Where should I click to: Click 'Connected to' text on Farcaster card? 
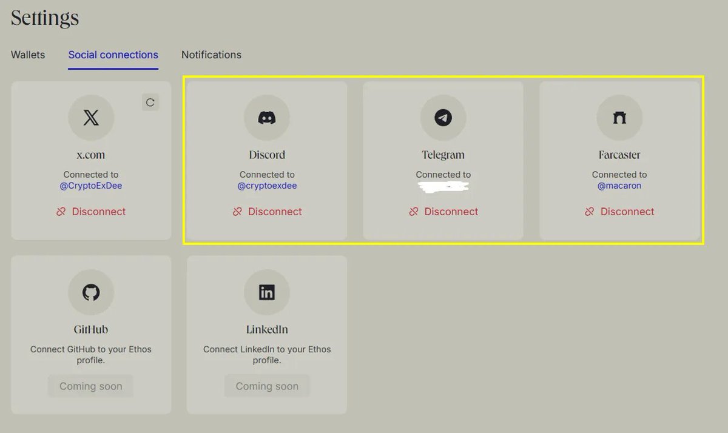(x=619, y=175)
